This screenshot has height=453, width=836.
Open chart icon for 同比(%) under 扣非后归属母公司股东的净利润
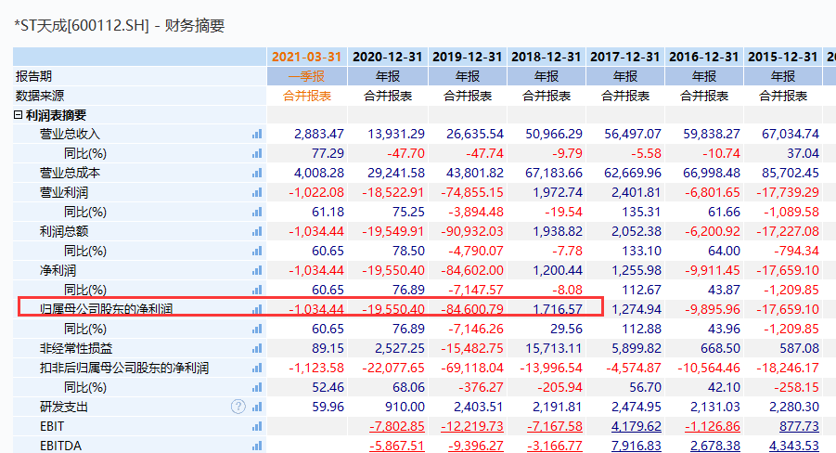[x=257, y=387]
